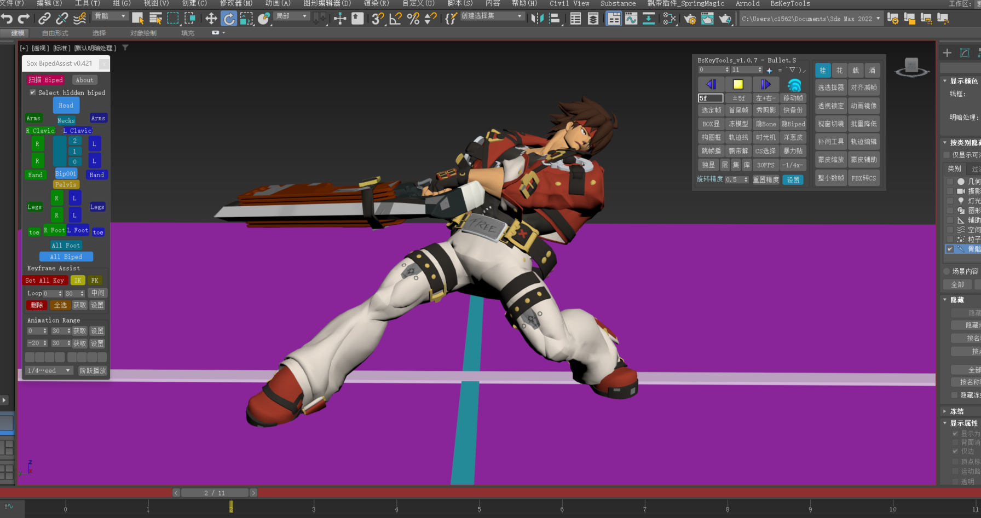Toggle the 花 mode button in BsKeyTools
The height and width of the screenshot is (518, 981).
click(x=839, y=70)
